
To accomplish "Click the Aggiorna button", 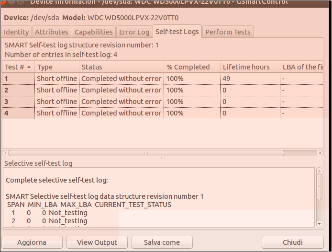I will (32, 242).
